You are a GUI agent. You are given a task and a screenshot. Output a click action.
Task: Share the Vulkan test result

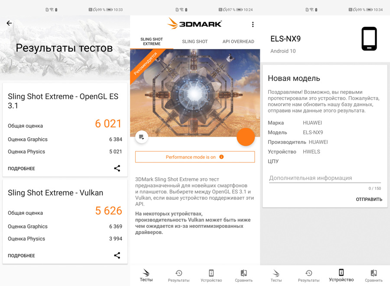pos(117,255)
